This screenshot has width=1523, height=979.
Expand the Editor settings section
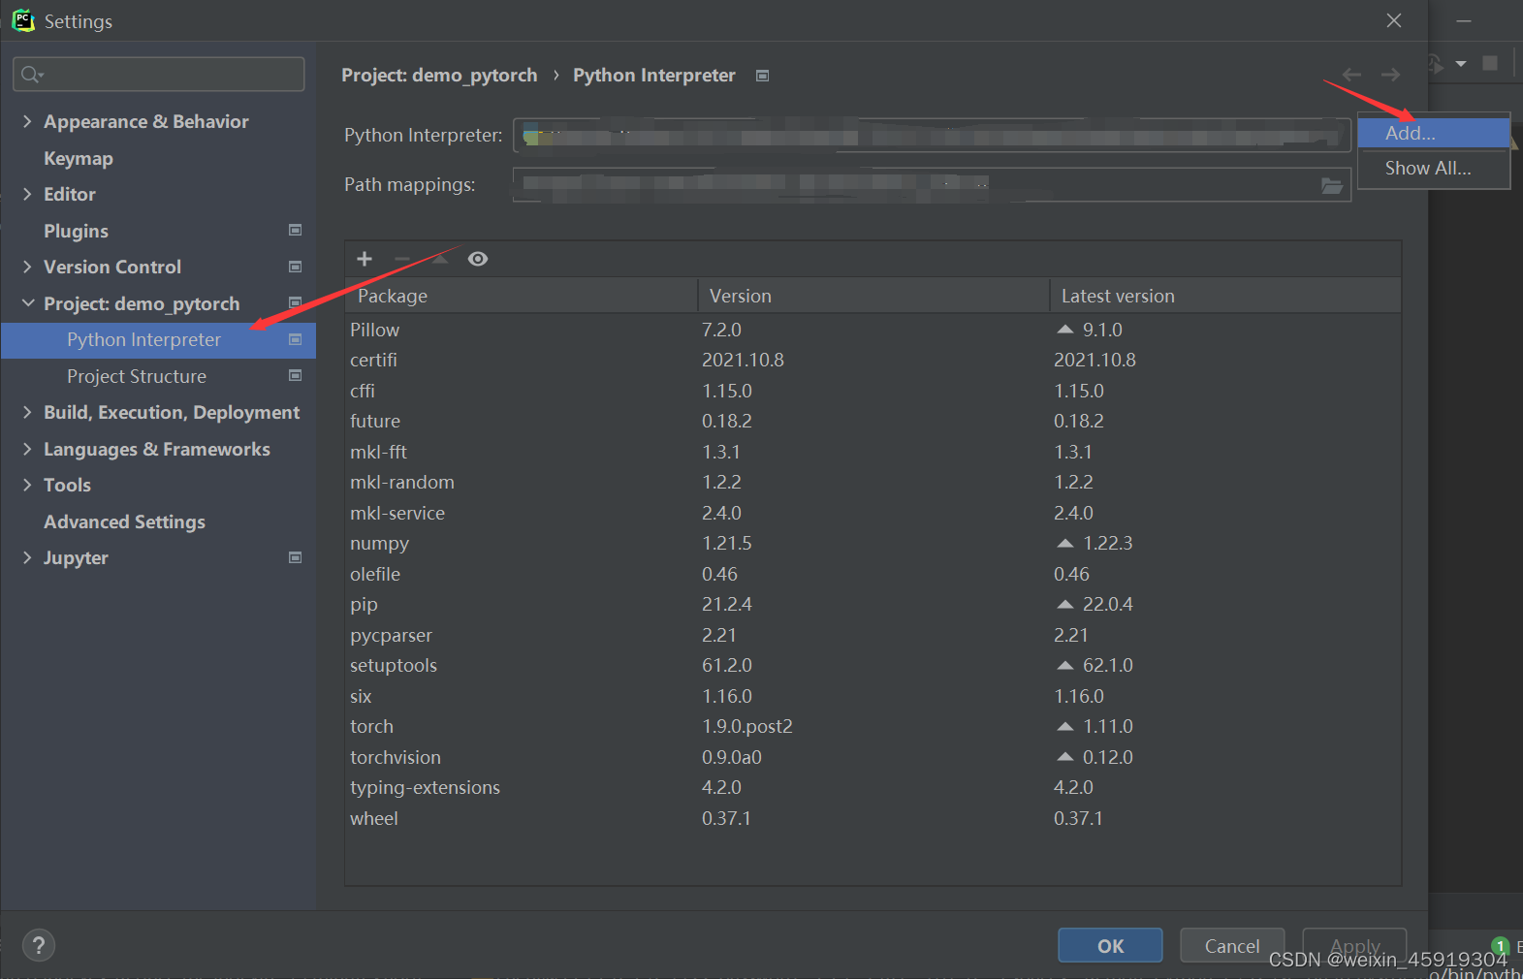[27, 194]
